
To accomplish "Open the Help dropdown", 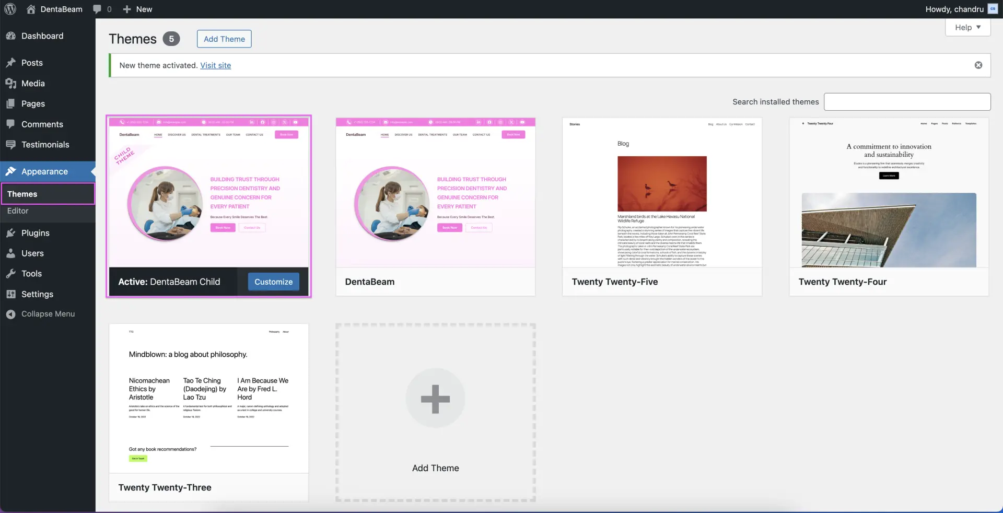I will [x=968, y=27].
